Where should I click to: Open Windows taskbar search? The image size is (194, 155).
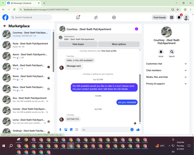(11, 146)
